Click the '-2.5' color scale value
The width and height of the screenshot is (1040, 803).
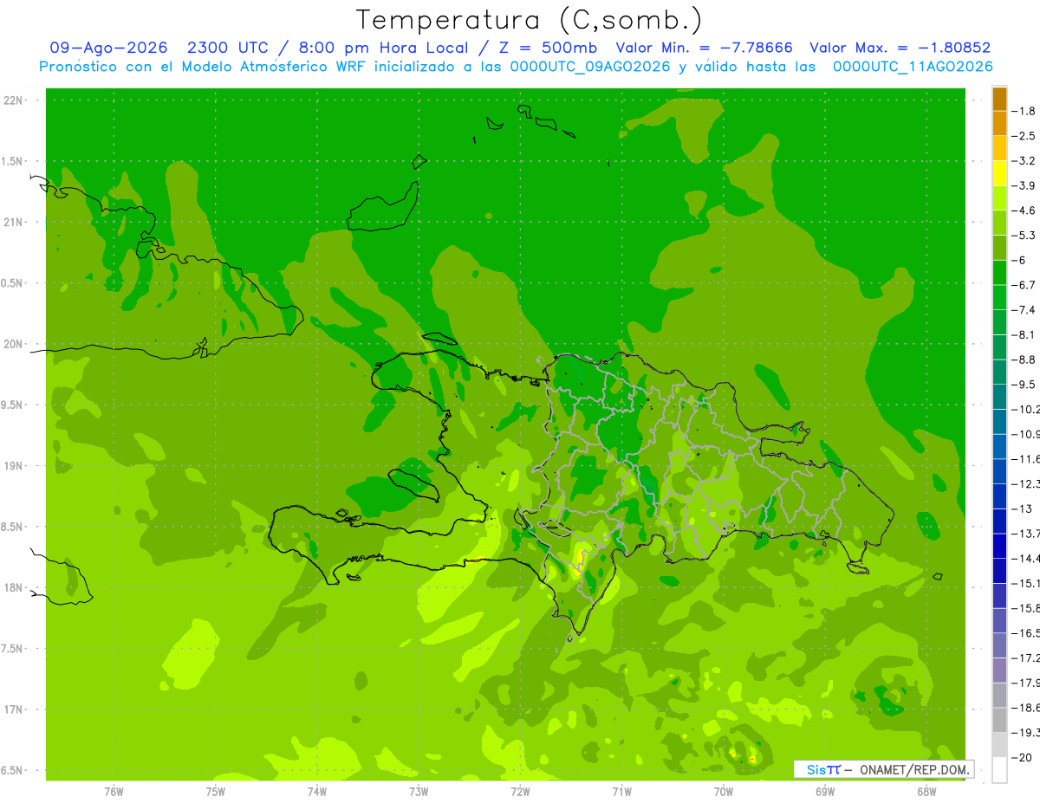tap(1024, 136)
